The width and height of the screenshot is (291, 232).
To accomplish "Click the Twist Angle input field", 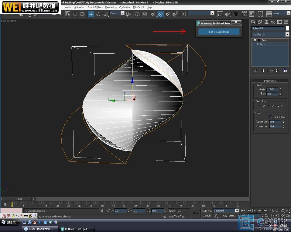I will 272,89.
